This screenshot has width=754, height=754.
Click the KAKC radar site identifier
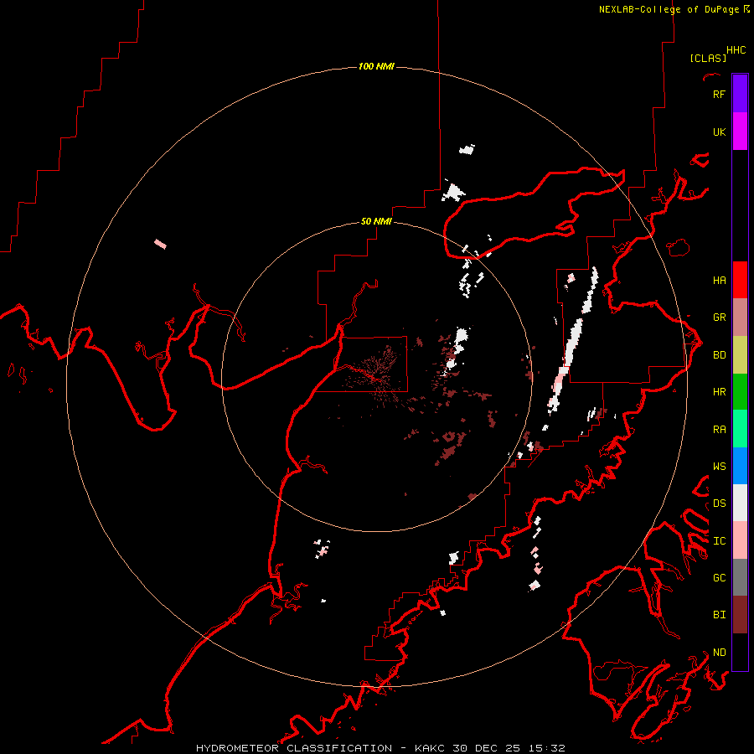(x=430, y=748)
